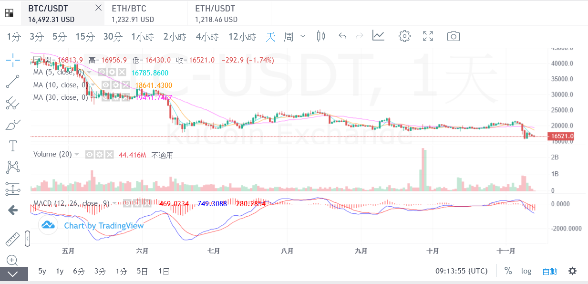The height and width of the screenshot is (284, 588).
Task: Set date range to 1y
Action: pyautogui.click(x=60, y=271)
